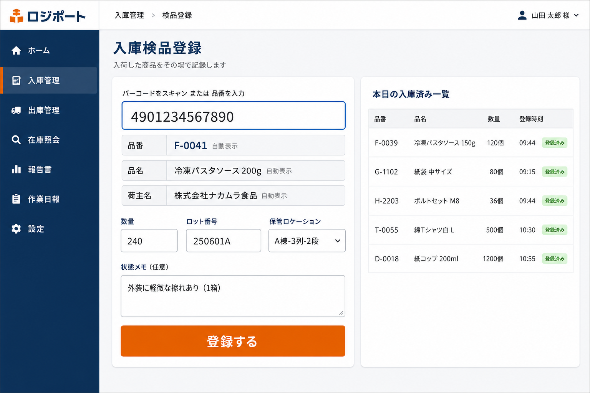Select the 作業日報 clipboard icon

coord(16,199)
